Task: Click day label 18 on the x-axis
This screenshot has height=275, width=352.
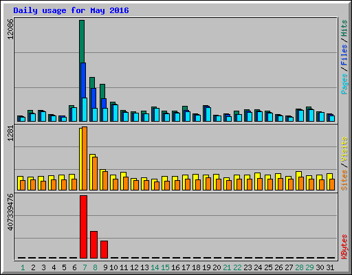Action: [x=196, y=267]
